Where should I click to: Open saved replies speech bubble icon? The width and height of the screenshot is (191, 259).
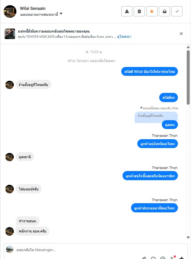(153, 258)
